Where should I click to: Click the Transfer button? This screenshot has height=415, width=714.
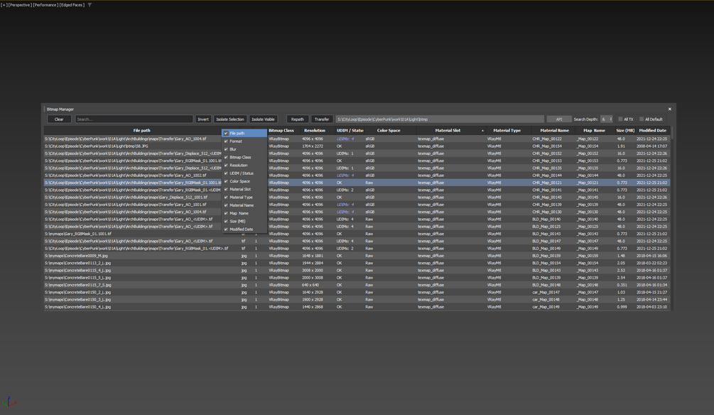pos(322,119)
